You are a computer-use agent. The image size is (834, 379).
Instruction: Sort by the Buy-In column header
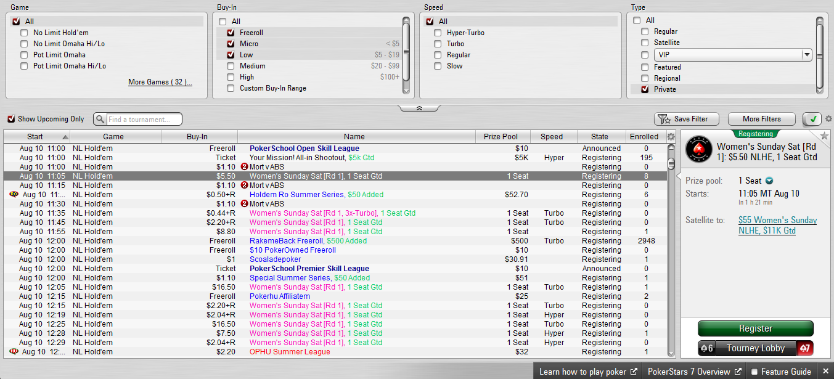[x=199, y=137]
